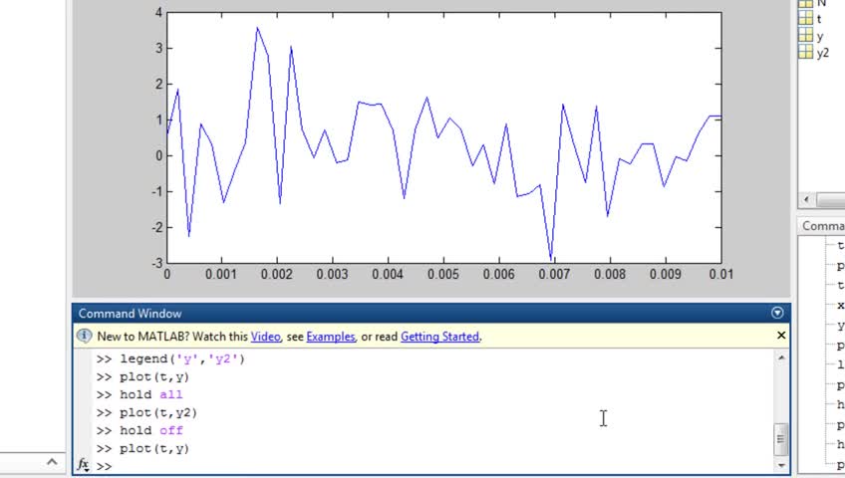
Task: Click the last 'plot(t,y)' command line
Action: [154, 448]
